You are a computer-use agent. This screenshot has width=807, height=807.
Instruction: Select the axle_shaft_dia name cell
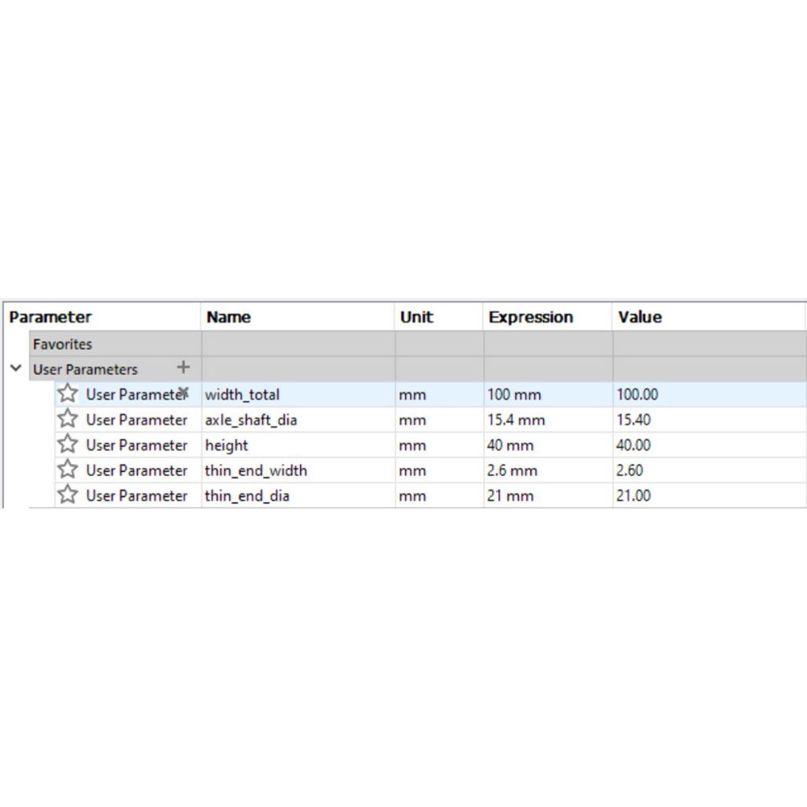click(299, 420)
